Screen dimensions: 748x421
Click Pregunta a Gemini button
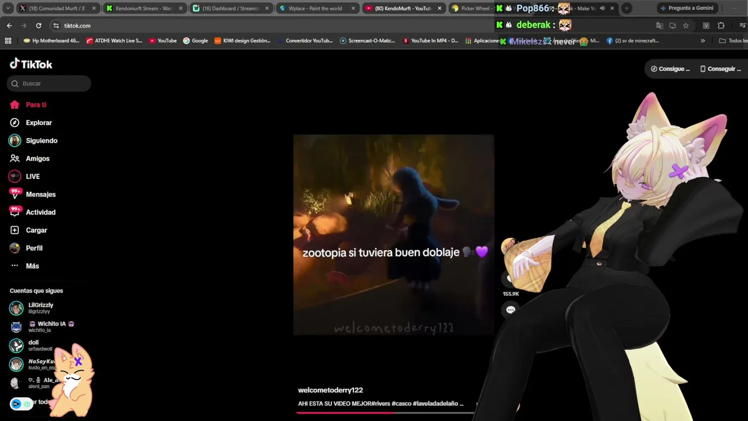click(686, 8)
